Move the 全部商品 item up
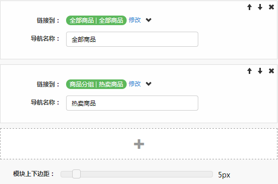The height and width of the screenshot is (184, 278). point(249,7)
